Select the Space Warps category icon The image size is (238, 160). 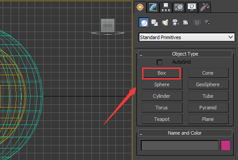(x=197, y=23)
